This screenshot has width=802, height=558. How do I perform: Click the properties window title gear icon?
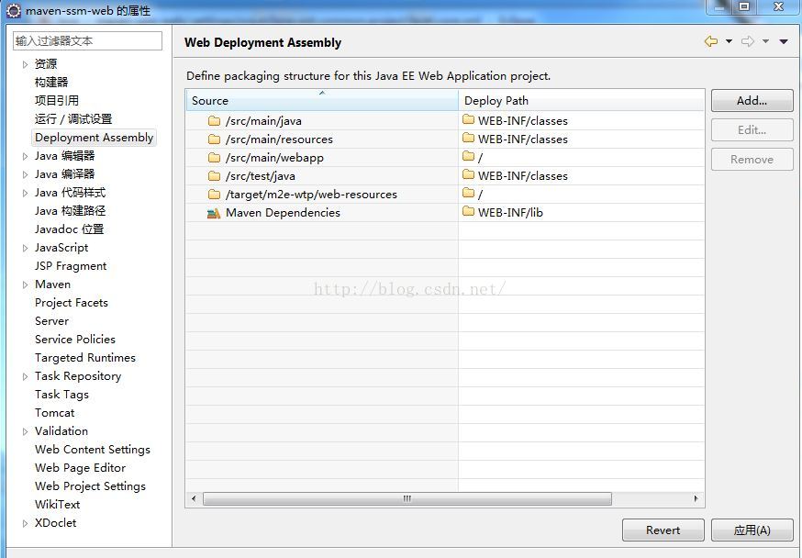[x=13, y=10]
